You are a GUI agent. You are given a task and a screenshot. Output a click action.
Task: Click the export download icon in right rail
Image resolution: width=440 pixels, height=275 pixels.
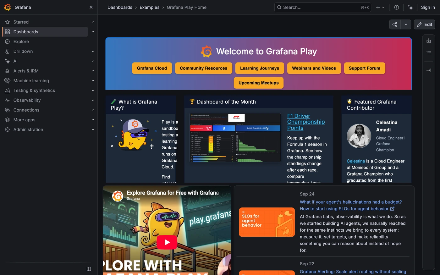429,41
